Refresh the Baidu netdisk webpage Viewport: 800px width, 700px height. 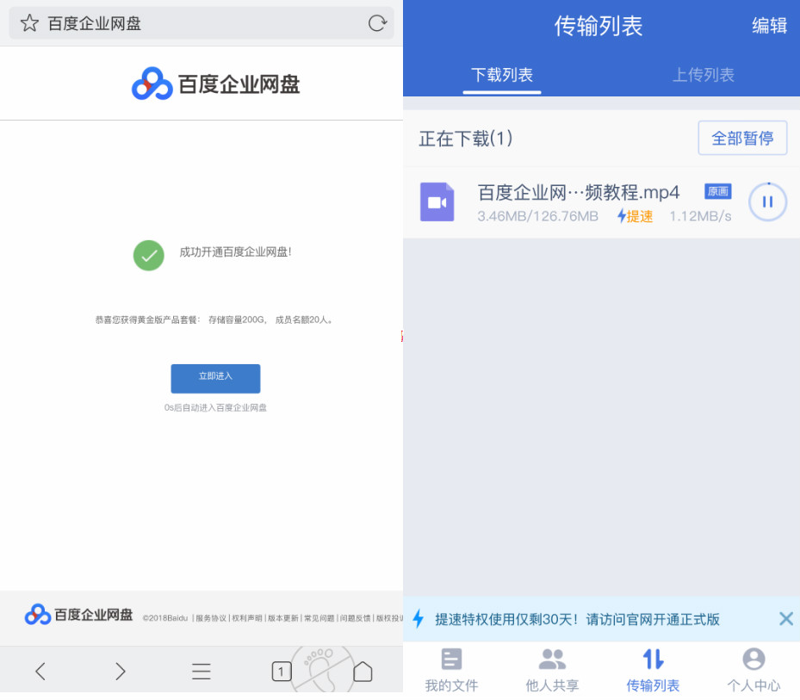click(377, 23)
